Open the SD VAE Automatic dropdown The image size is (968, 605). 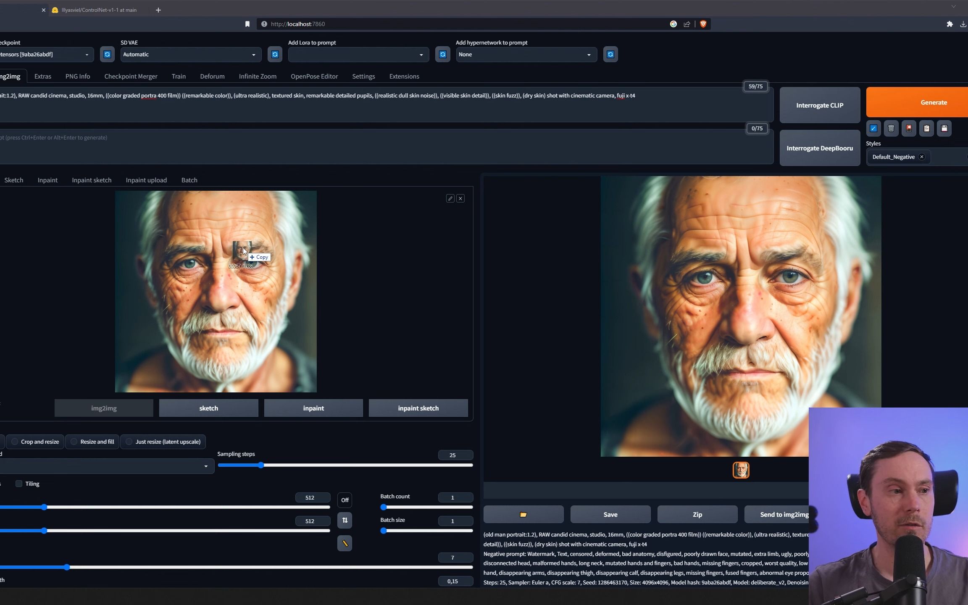click(x=191, y=55)
